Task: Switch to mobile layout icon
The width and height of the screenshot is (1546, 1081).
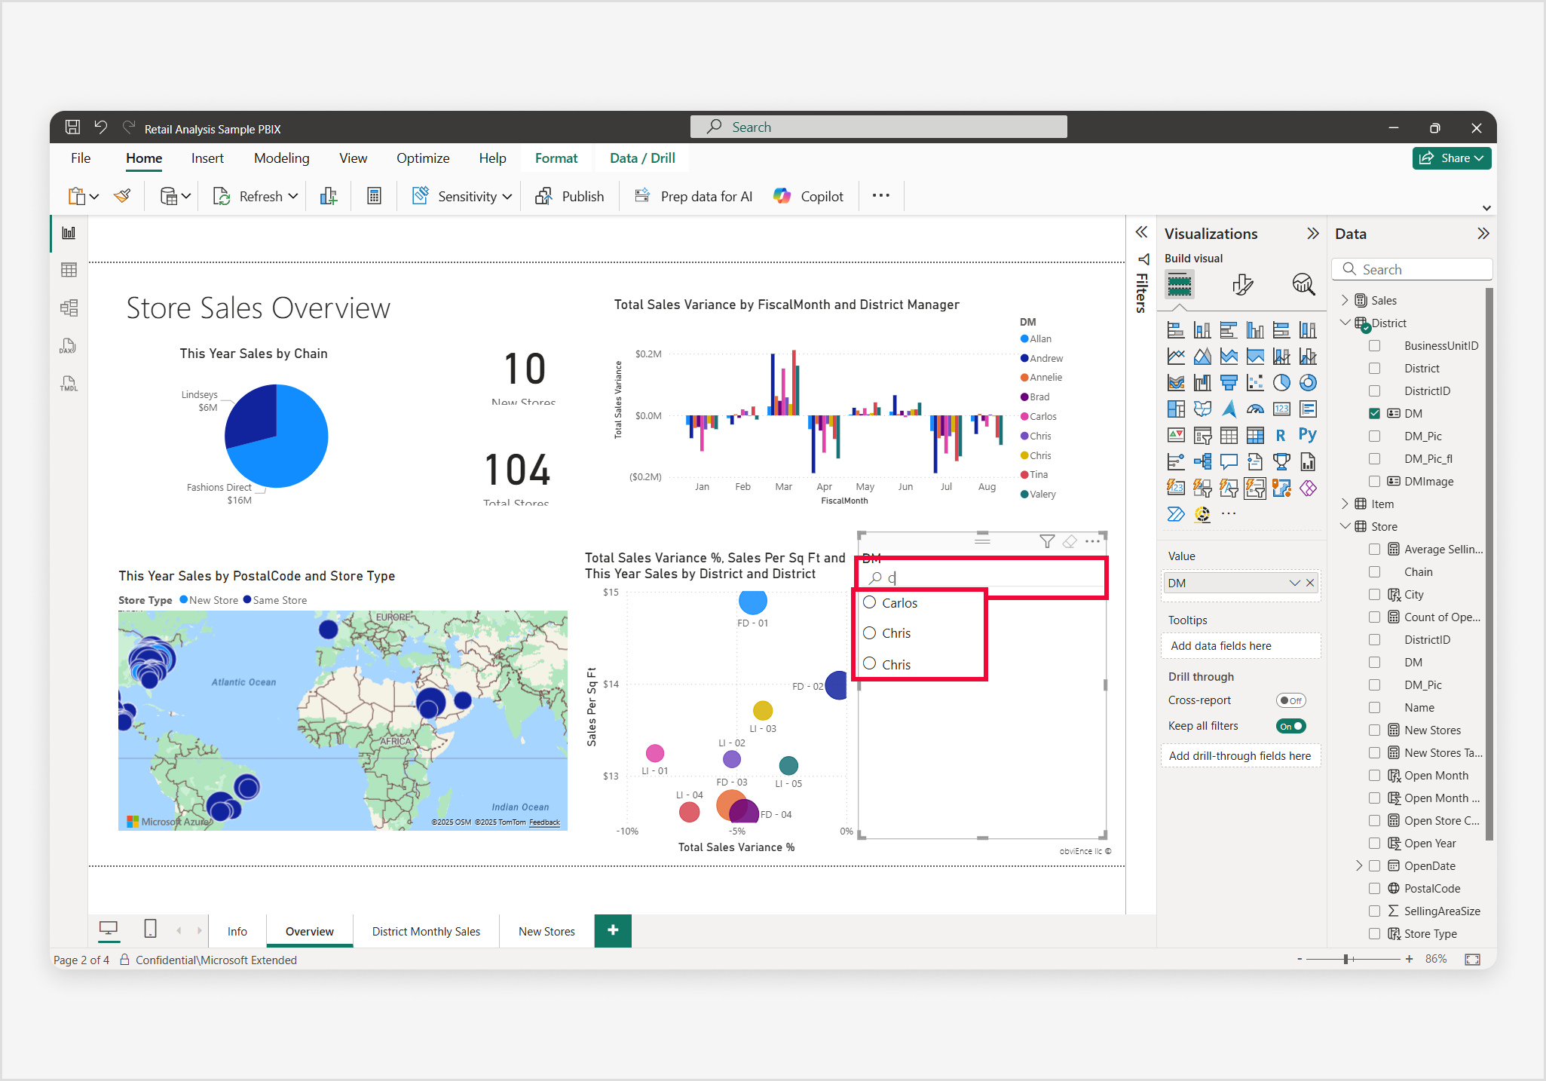Action: point(150,929)
